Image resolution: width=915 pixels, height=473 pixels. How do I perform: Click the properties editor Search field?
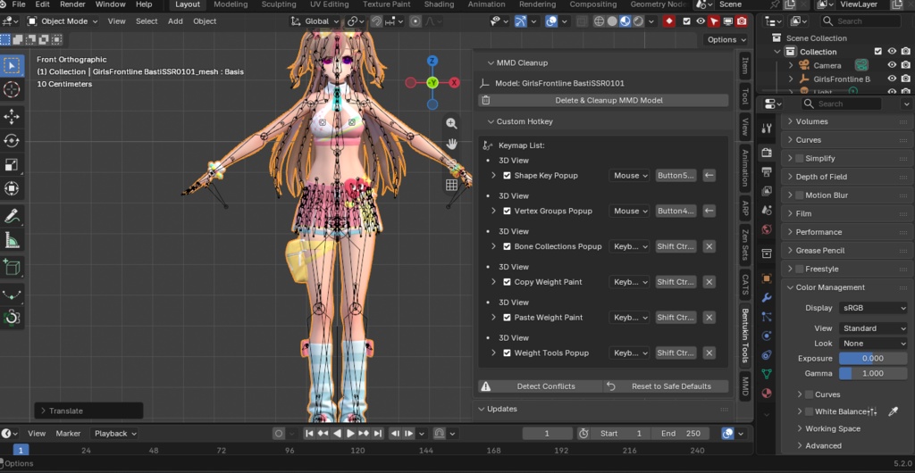[840, 104]
